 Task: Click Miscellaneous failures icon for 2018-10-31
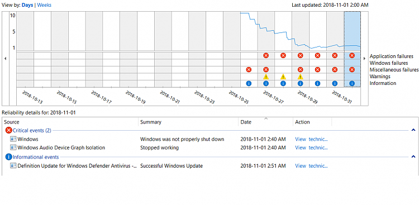(335, 70)
